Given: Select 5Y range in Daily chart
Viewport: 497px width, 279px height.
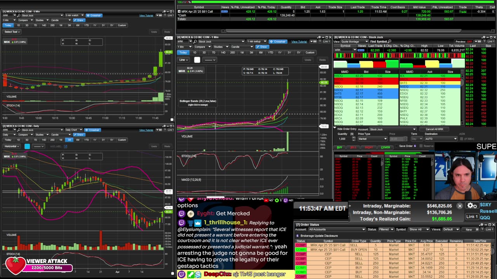Looking at the screenshot, I should (x=112, y=140).
